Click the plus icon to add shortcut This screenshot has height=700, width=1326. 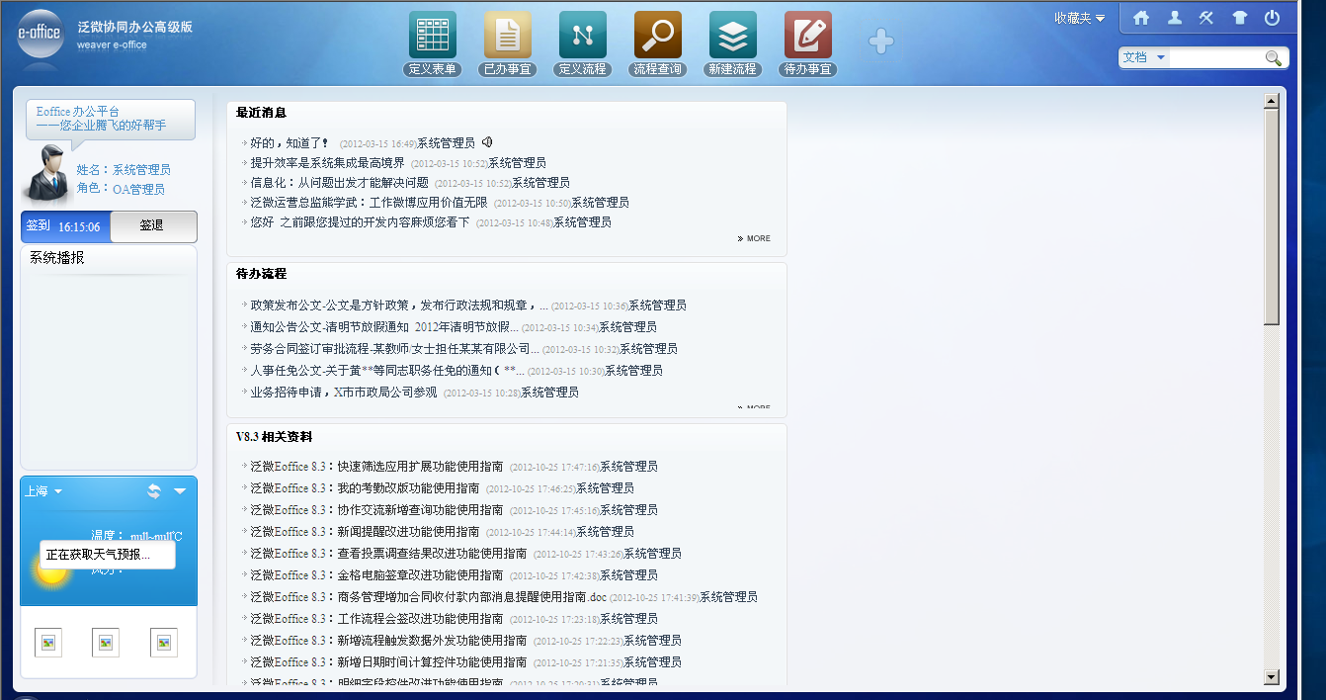881,42
